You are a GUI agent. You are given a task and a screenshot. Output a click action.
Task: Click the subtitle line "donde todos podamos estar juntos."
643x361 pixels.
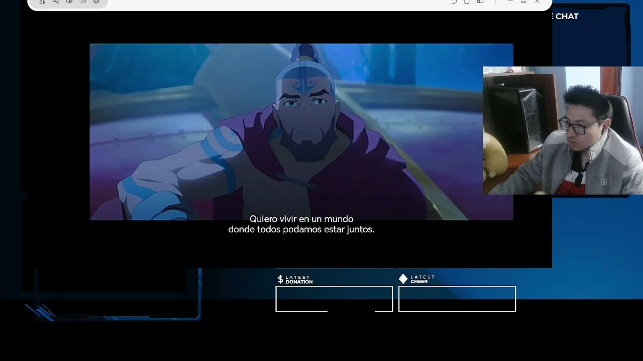pos(301,230)
